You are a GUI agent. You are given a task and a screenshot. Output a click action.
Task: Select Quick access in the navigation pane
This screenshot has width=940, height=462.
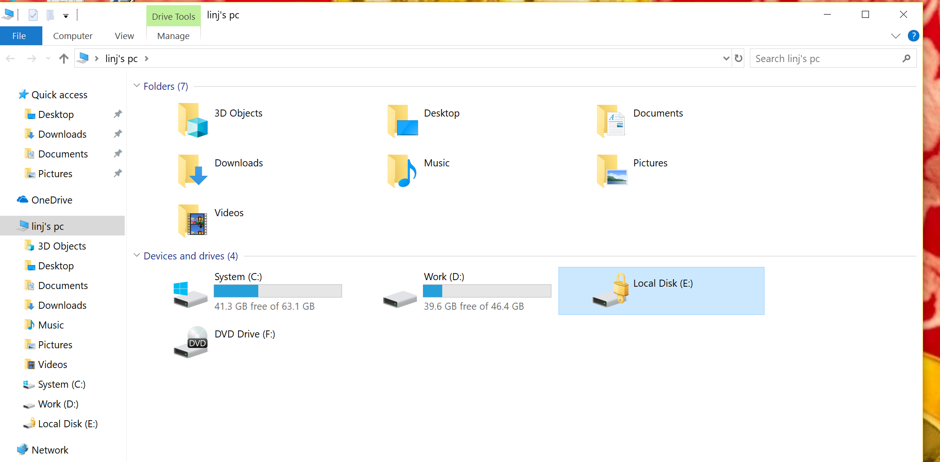(59, 95)
